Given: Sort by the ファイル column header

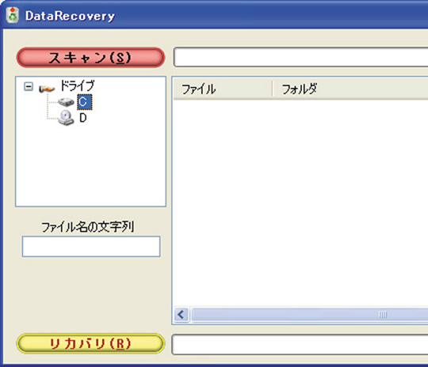Looking at the screenshot, I should (223, 89).
